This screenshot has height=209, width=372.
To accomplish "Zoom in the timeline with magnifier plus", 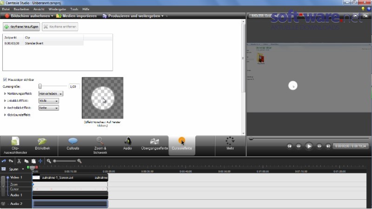I will tap(80, 161).
